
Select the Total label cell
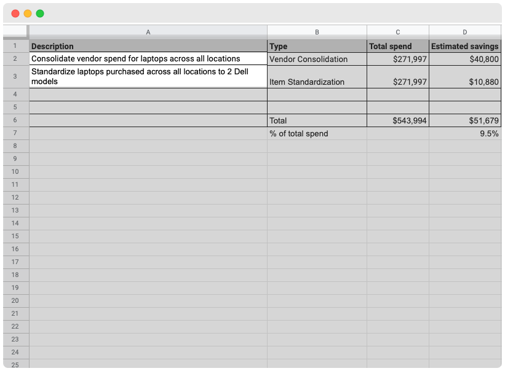point(317,120)
